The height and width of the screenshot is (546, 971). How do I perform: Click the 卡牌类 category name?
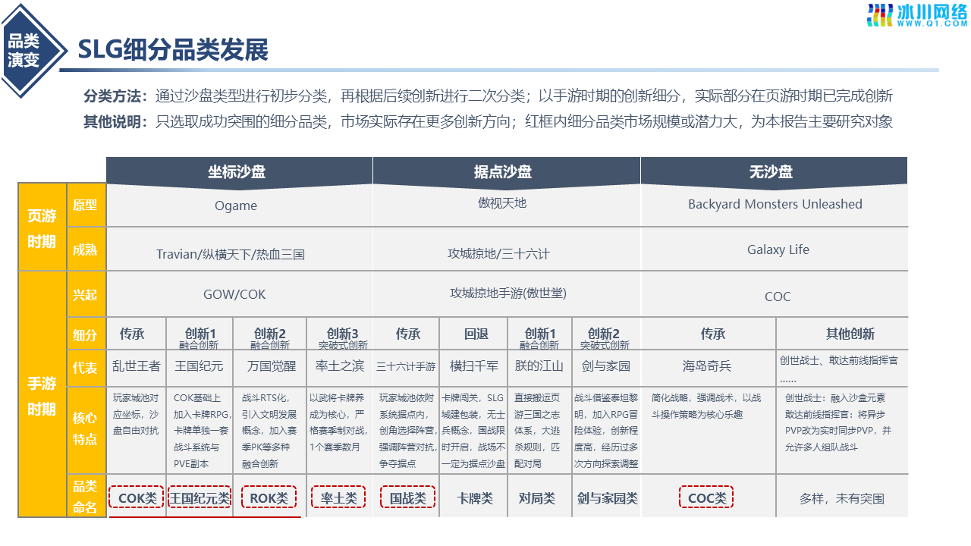pyautogui.click(x=475, y=498)
